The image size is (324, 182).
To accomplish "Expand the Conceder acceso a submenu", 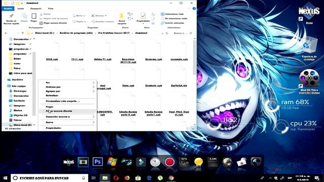I will click(x=67, y=117).
